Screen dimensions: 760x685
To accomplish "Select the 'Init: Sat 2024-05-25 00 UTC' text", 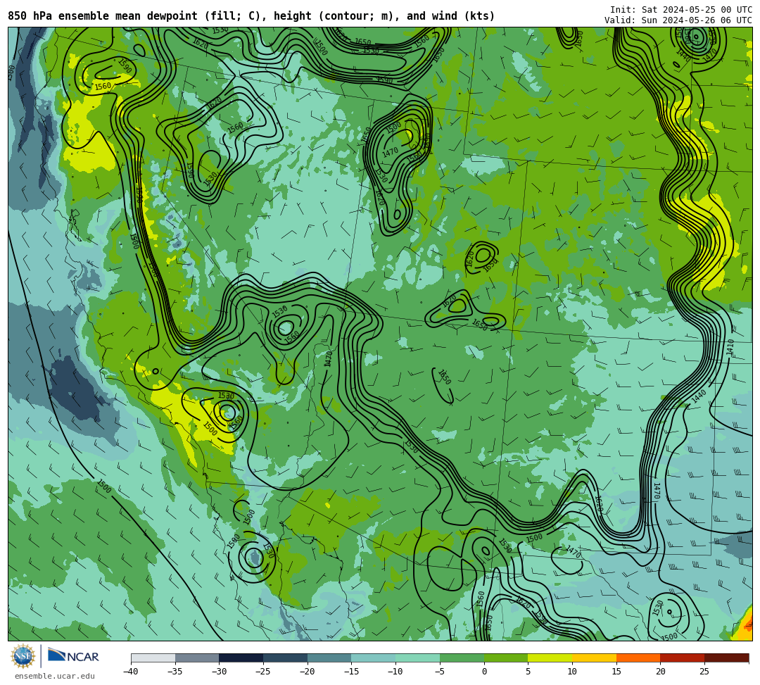I will tap(681, 10).
